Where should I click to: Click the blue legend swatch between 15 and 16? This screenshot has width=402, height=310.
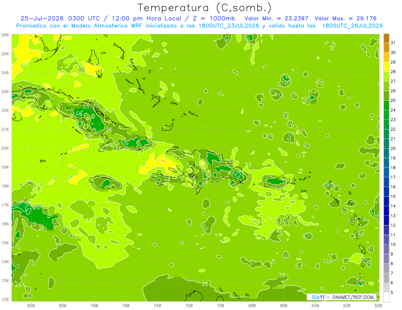386,192
